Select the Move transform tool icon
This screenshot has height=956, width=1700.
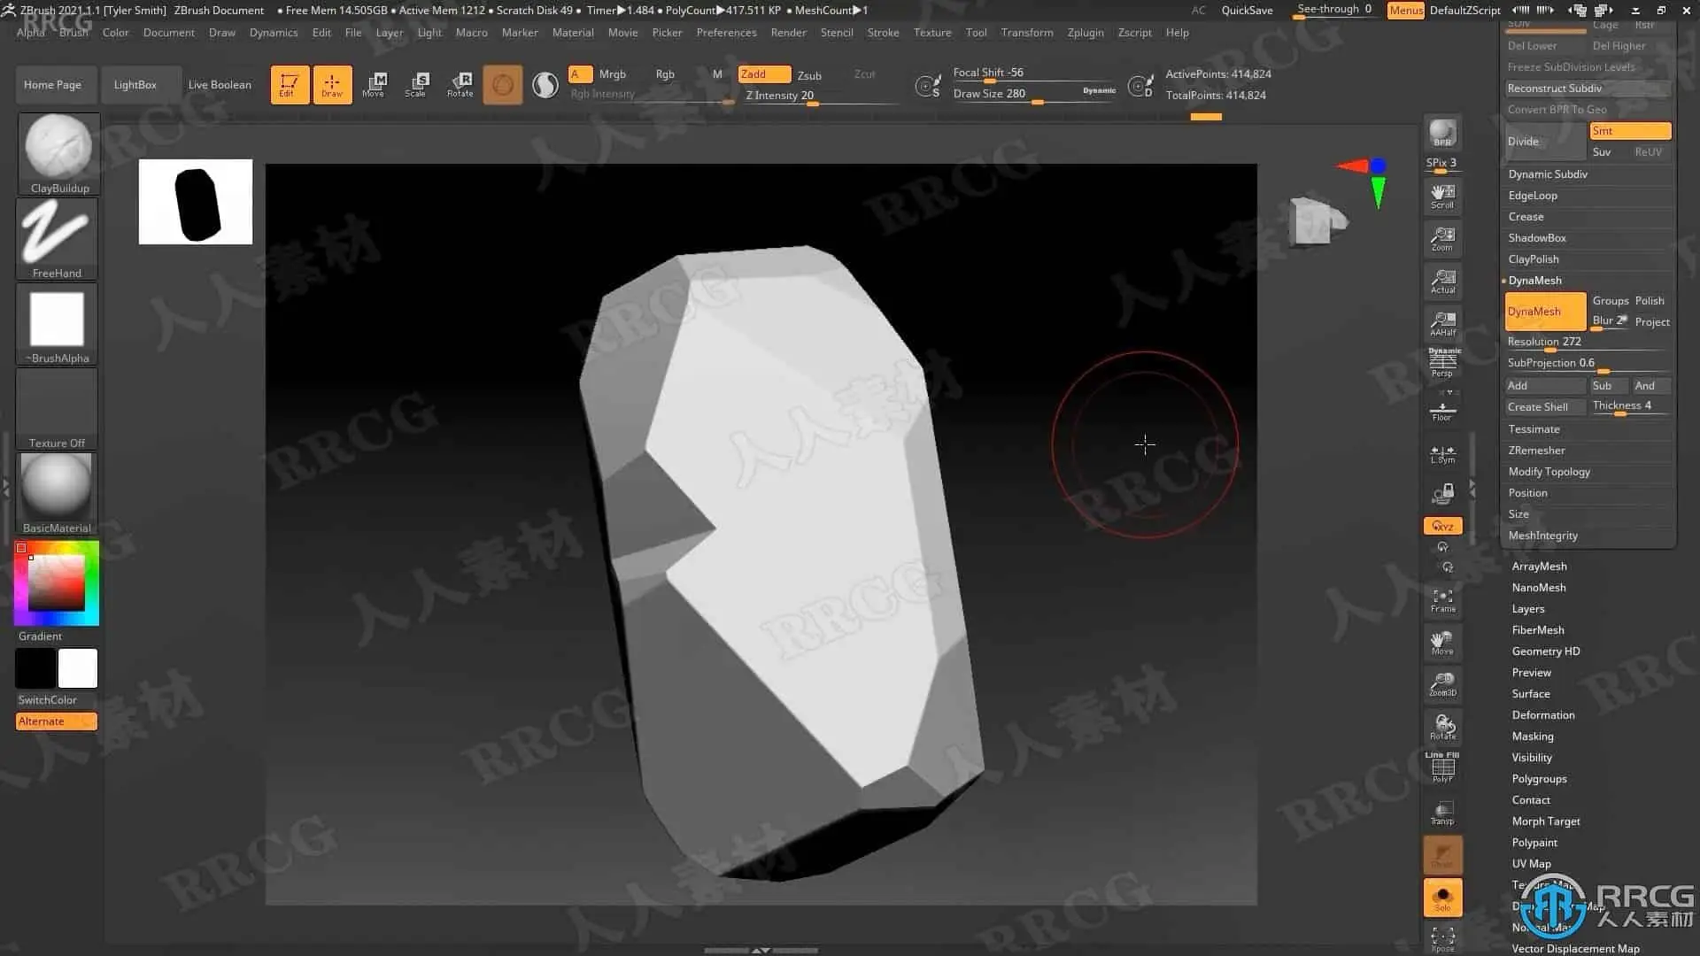pyautogui.click(x=374, y=84)
